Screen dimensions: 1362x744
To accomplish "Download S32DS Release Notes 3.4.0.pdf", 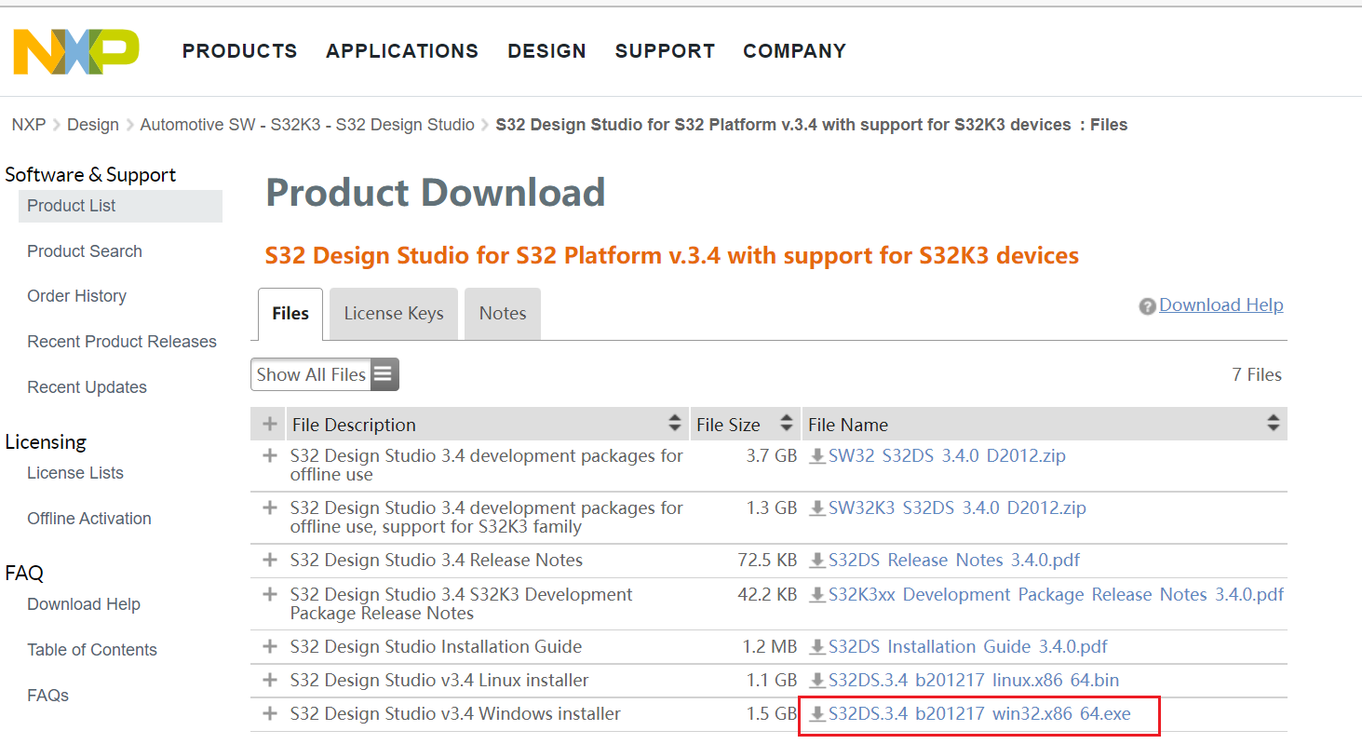I will click(954, 561).
